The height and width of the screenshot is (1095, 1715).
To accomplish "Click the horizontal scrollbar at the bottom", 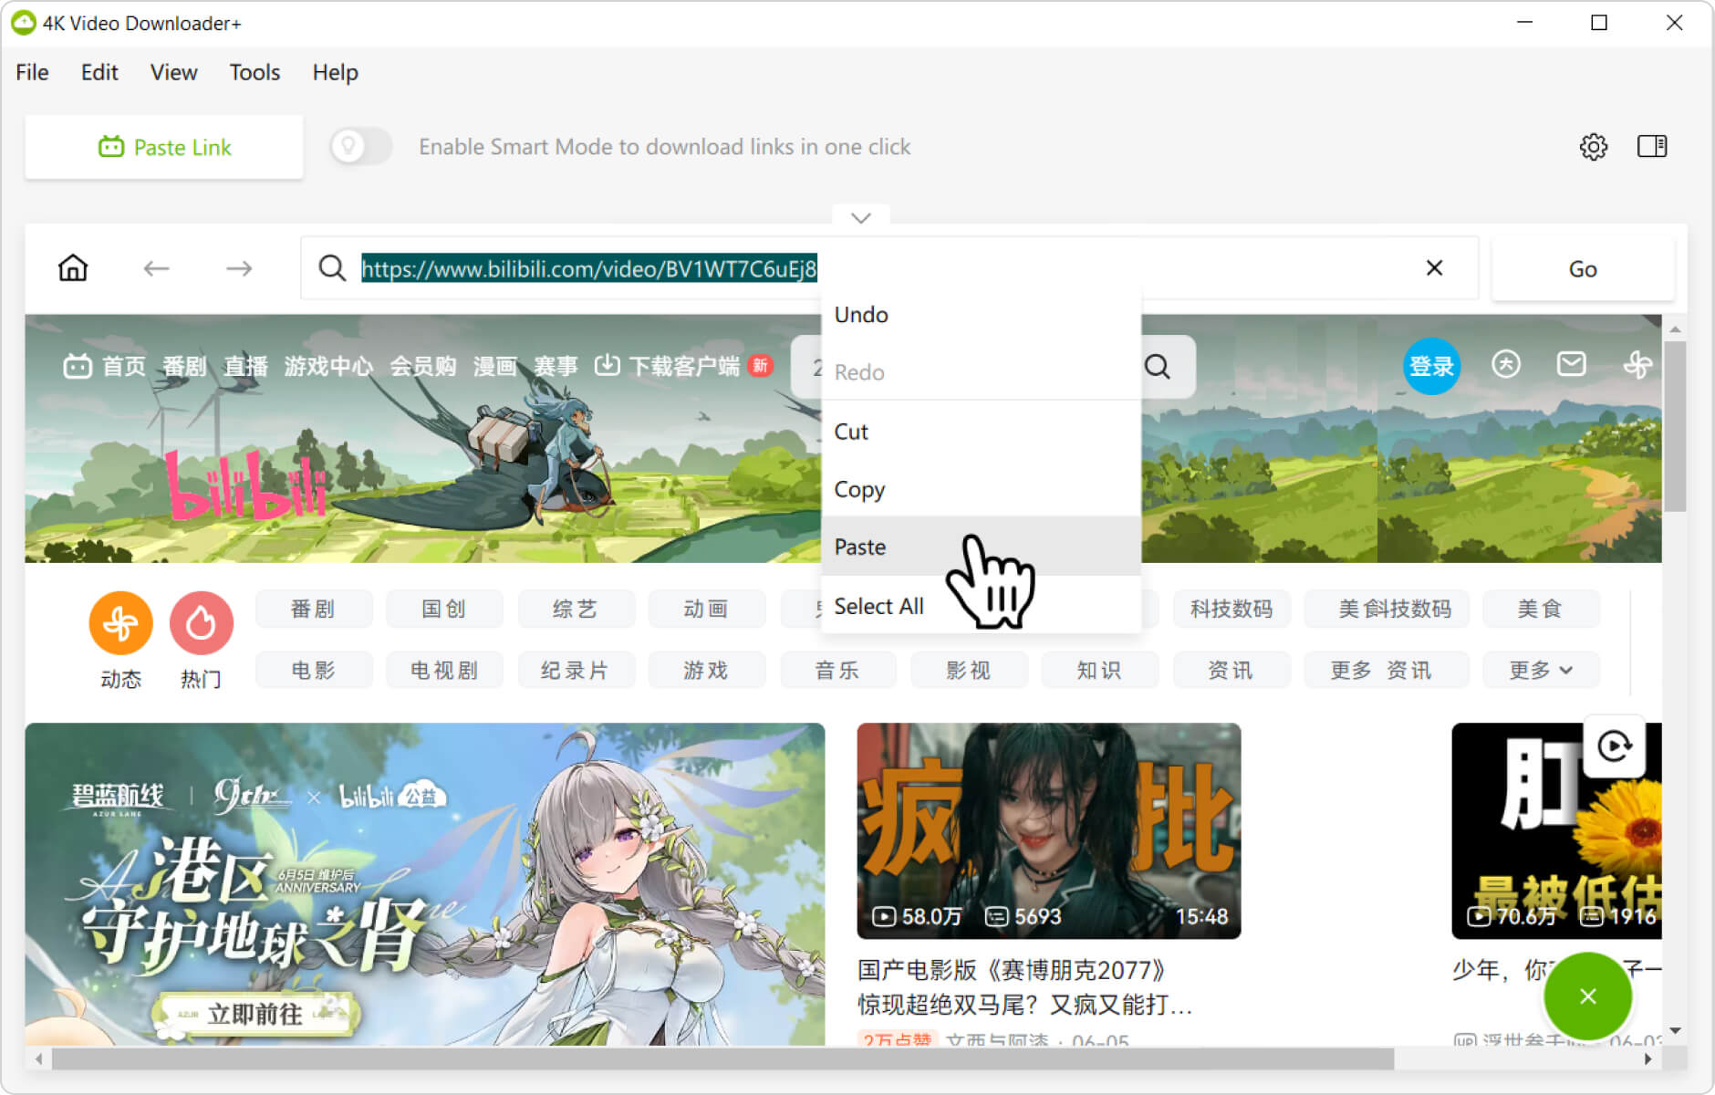I will (722, 1058).
